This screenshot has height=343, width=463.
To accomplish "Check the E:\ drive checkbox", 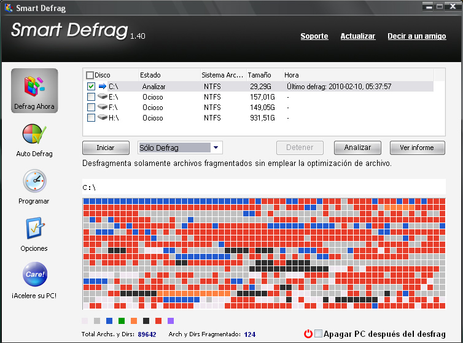I will click(x=91, y=97).
